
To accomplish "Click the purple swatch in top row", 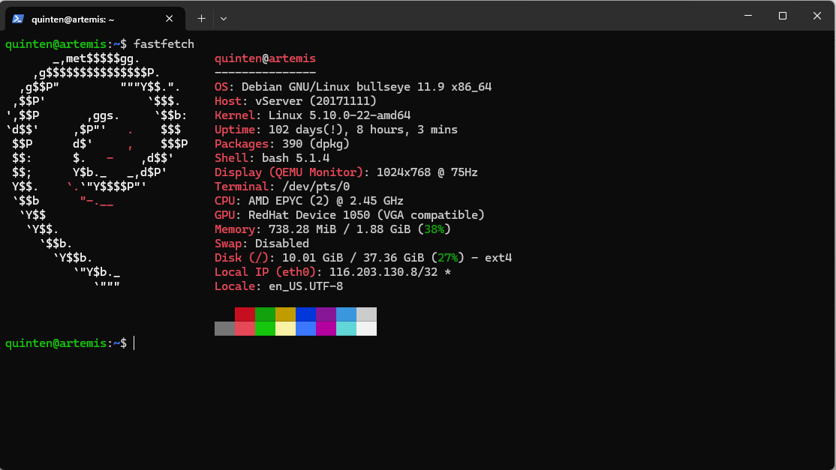I will coord(326,314).
